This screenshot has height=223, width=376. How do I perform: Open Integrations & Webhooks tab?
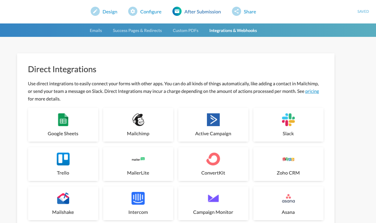point(233,30)
